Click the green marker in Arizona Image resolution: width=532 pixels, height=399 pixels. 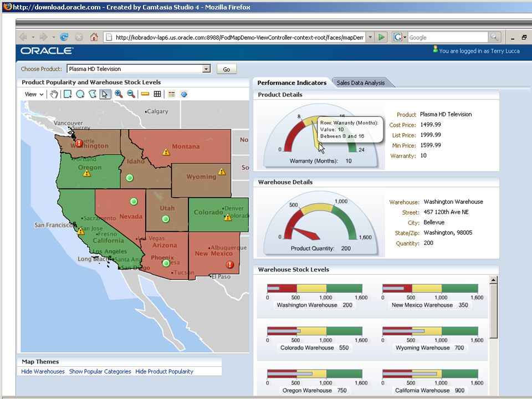(166, 263)
